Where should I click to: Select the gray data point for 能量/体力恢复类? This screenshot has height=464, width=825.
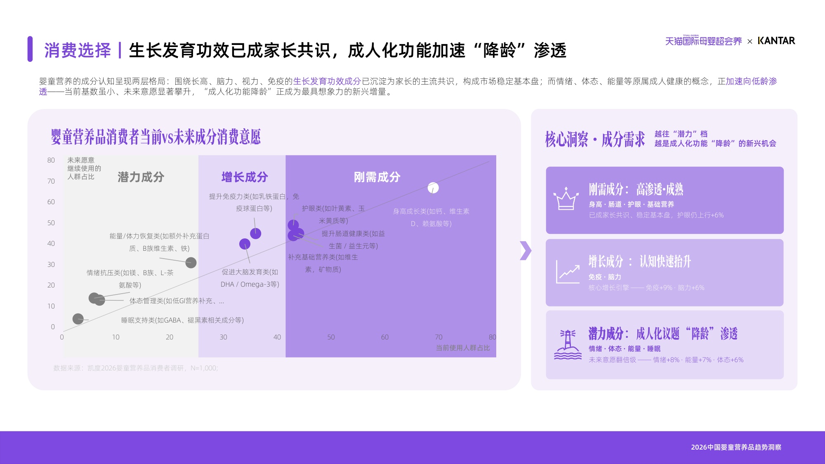[191, 263]
